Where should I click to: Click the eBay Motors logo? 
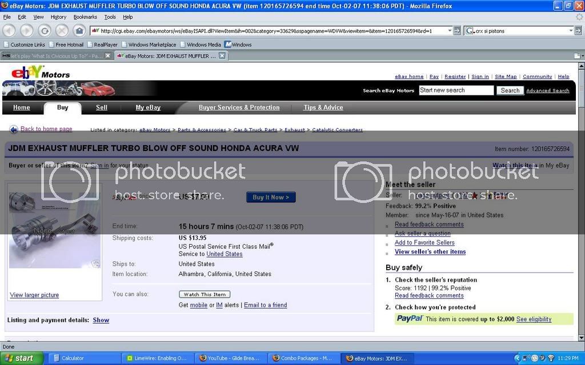point(40,73)
